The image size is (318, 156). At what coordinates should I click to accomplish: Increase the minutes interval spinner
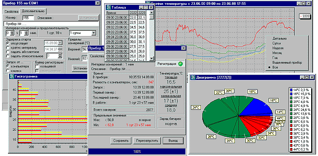coord(26,32)
